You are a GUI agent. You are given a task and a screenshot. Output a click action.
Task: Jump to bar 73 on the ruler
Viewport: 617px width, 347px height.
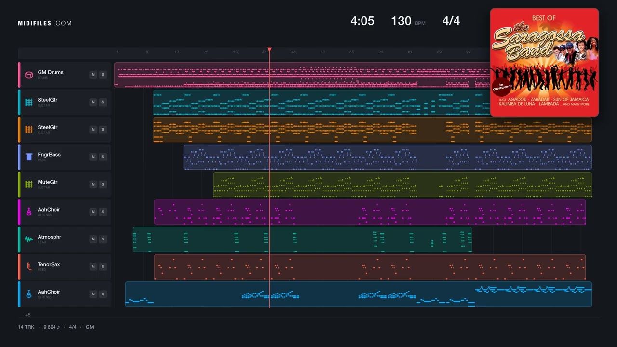click(x=381, y=52)
